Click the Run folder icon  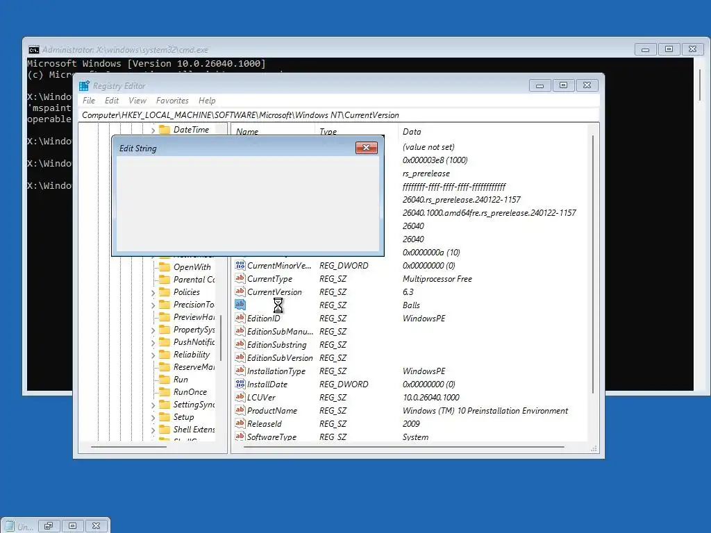click(x=164, y=380)
